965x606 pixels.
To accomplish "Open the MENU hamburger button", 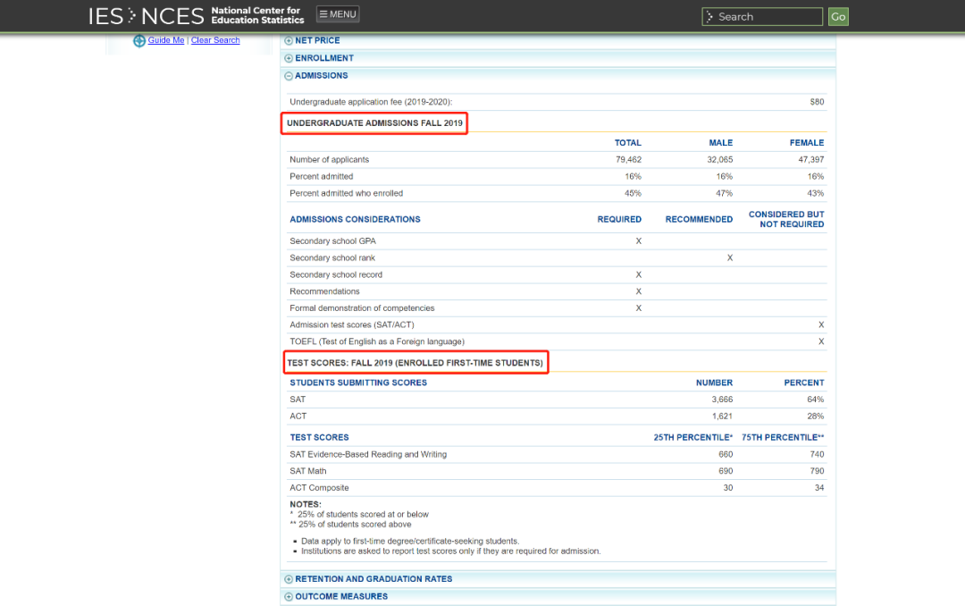I will [338, 14].
